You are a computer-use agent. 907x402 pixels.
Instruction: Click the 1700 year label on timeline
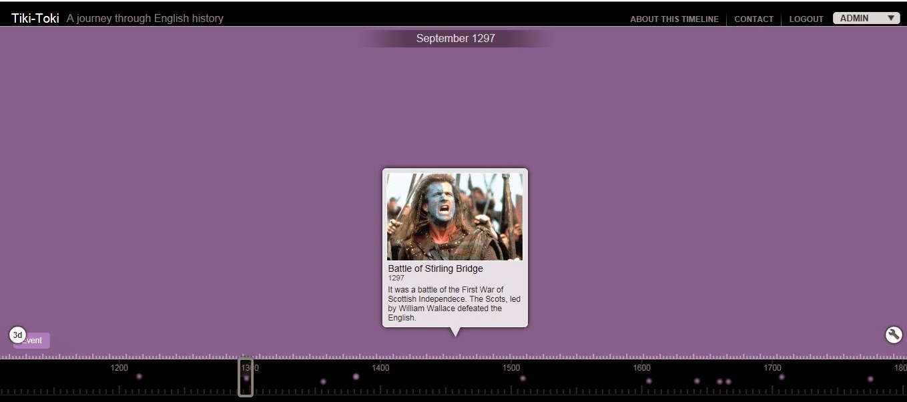[x=772, y=368]
